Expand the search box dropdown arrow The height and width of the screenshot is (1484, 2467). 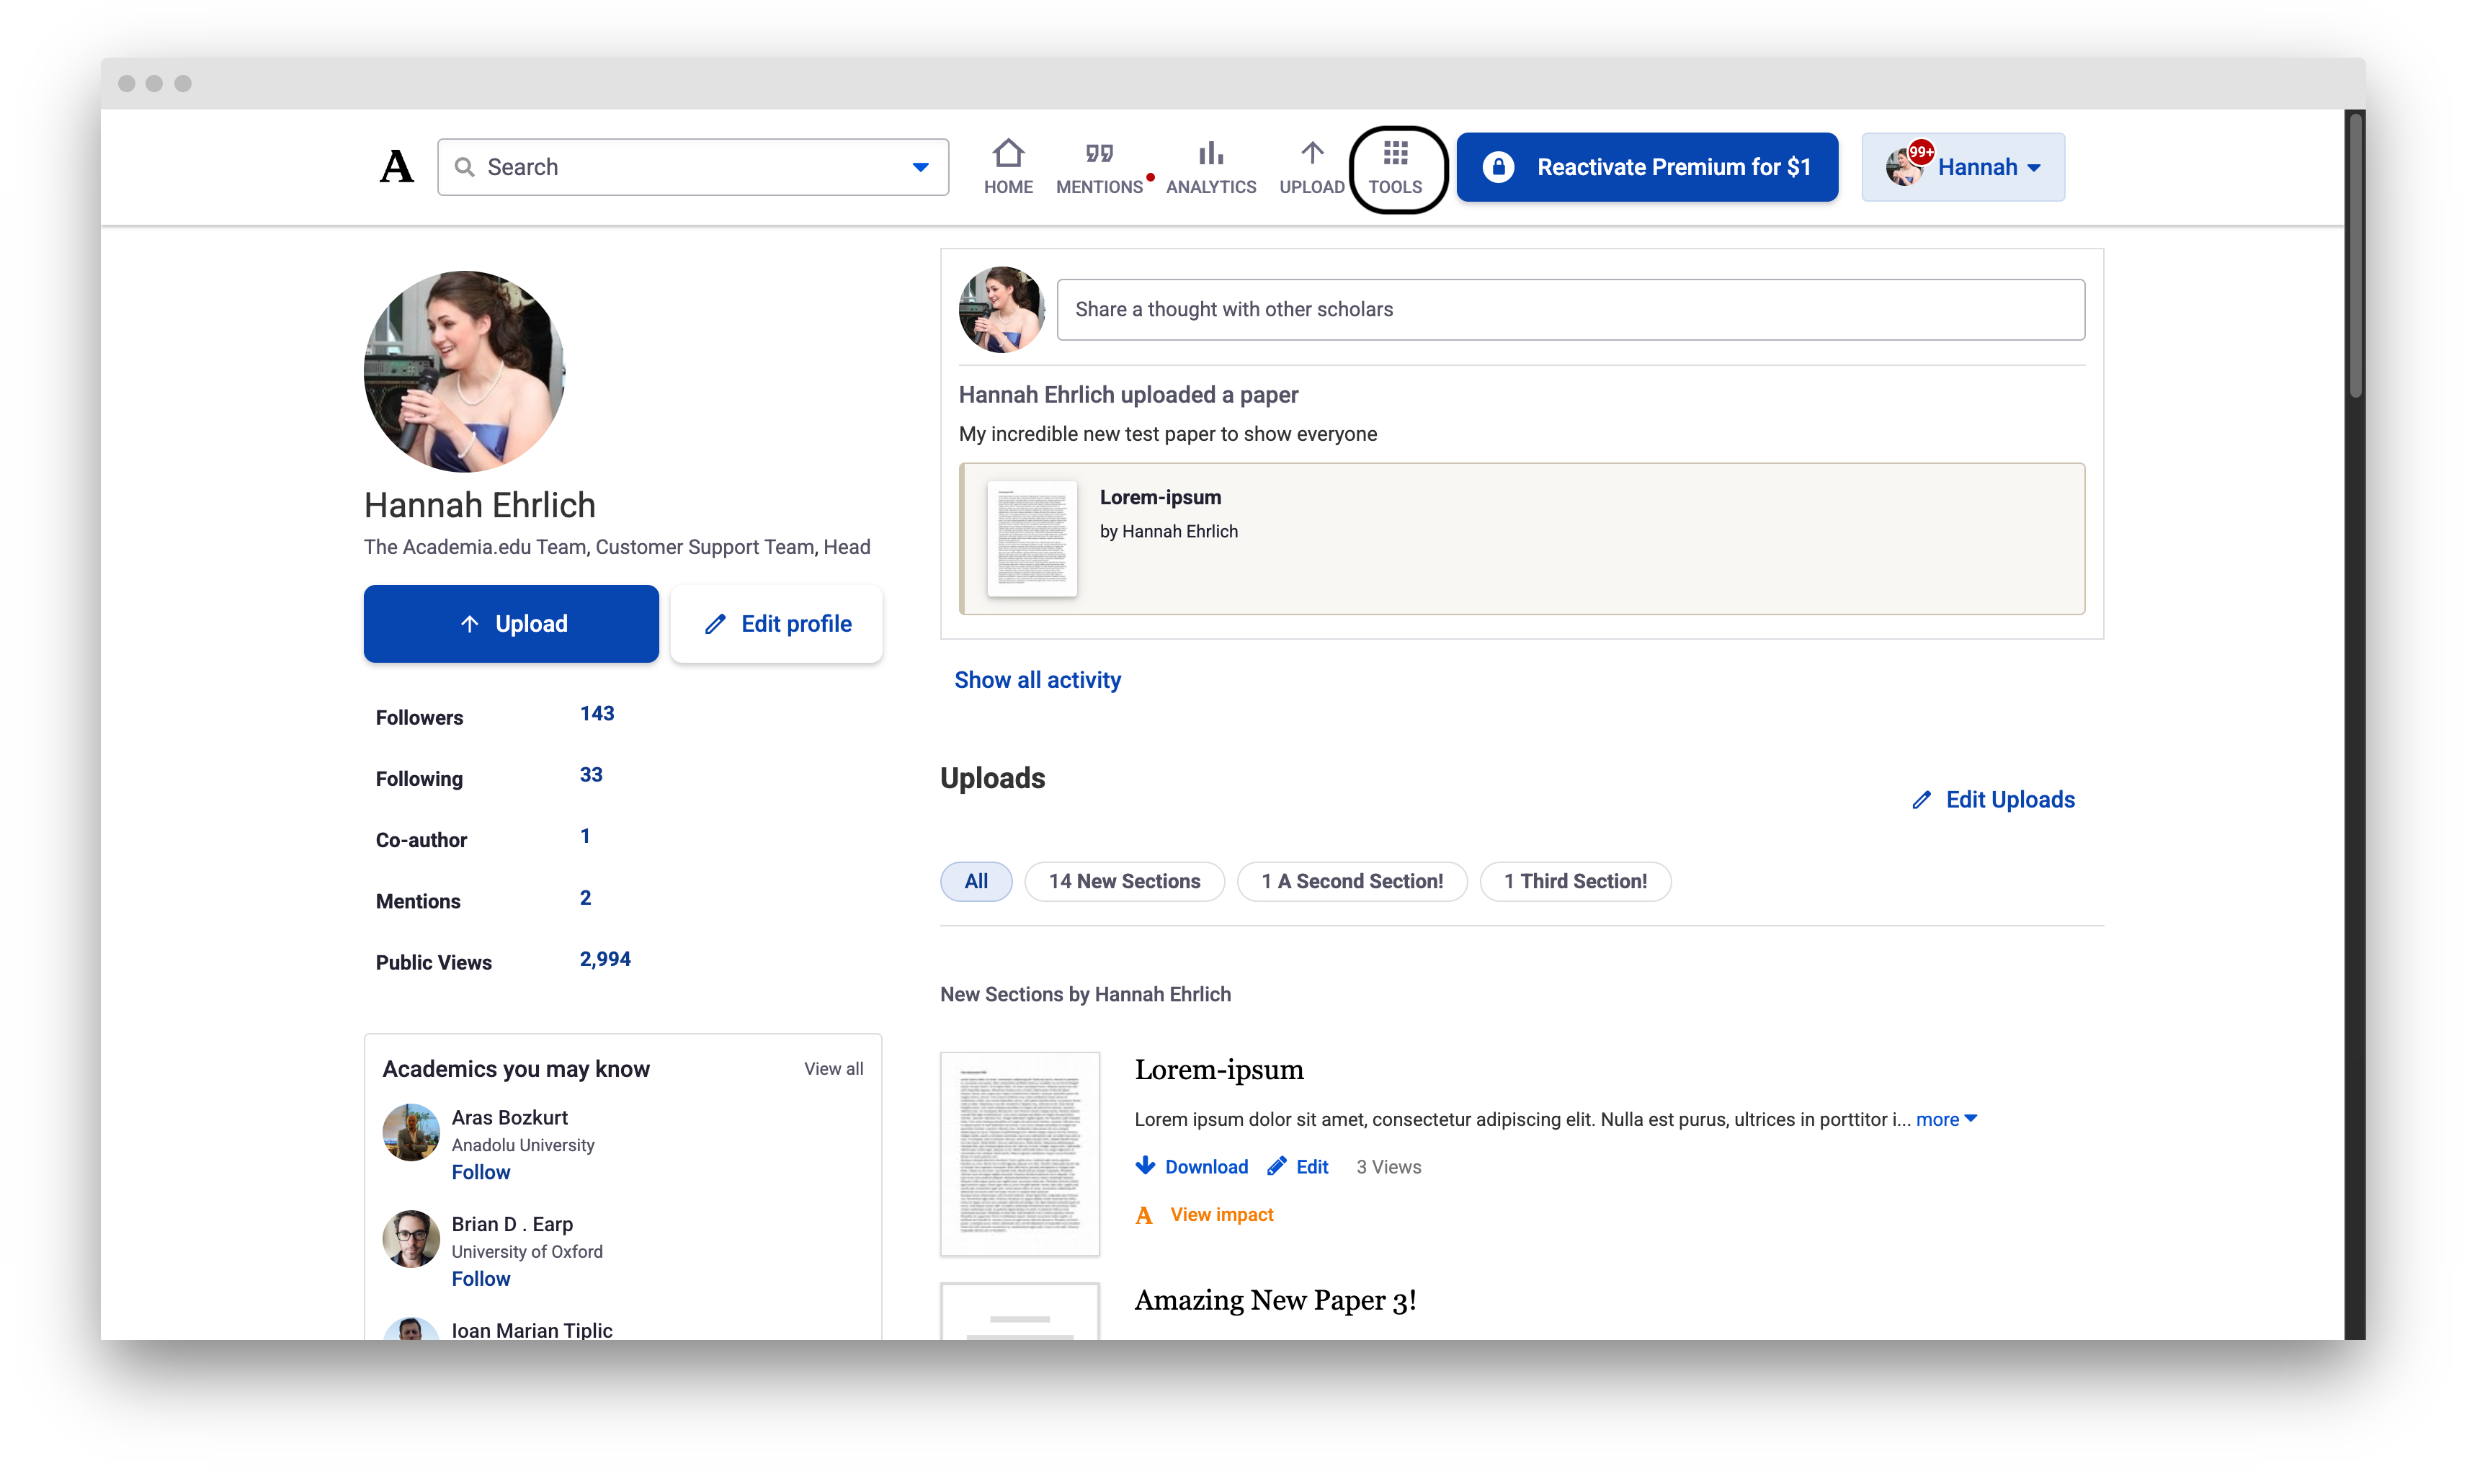[x=920, y=167]
